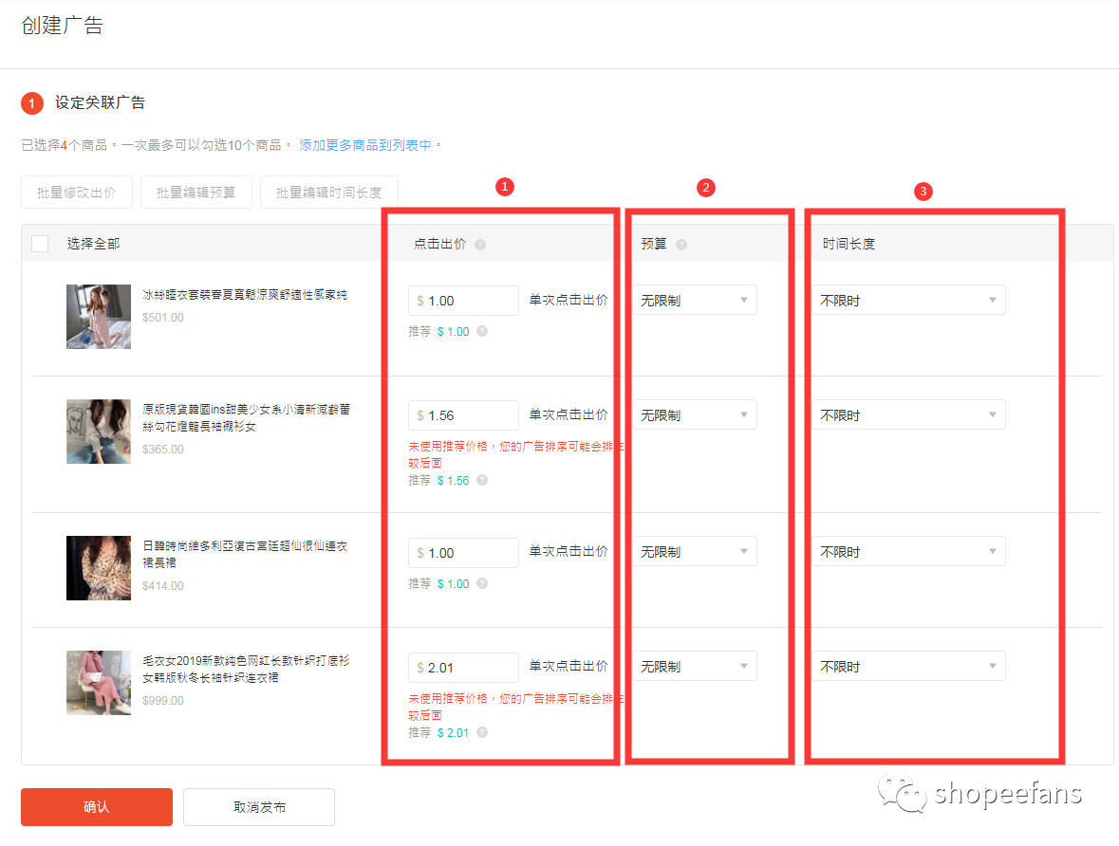Viewport: 1119px width, 846px height.
Task: Open the 无限制 budget dropdown for the $999.00 product
Action: coord(694,667)
